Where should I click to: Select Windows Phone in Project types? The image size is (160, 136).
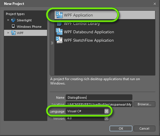(x=29, y=27)
